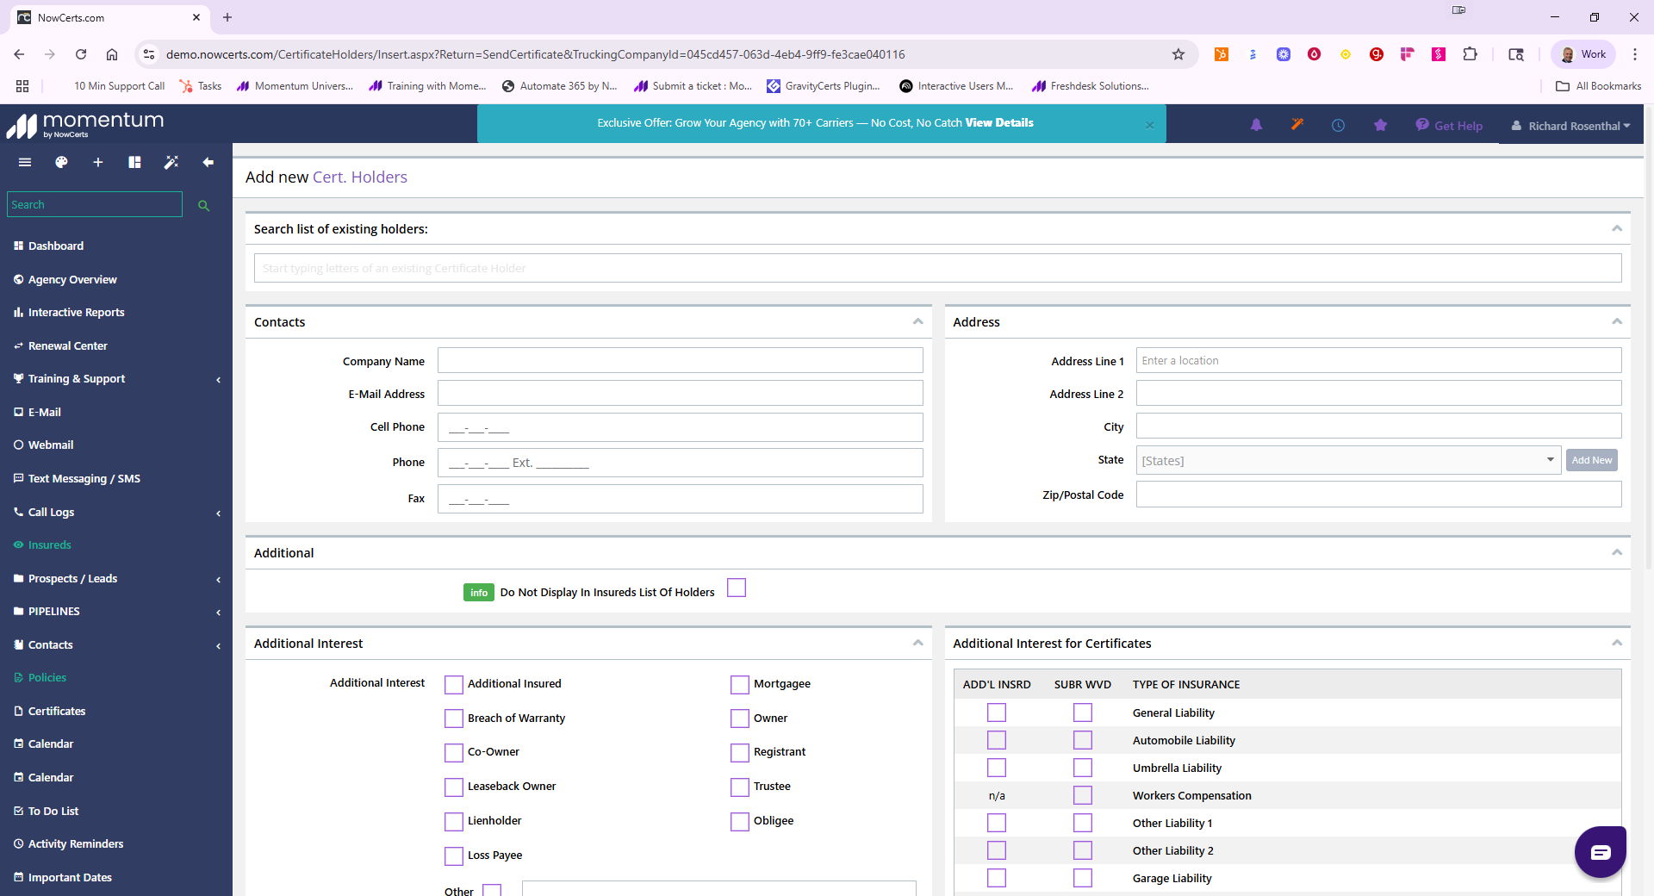Click the Momentum by NowCerts logo
Image resolution: width=1654 pixels, height=896 pixels.
[85, 125]
